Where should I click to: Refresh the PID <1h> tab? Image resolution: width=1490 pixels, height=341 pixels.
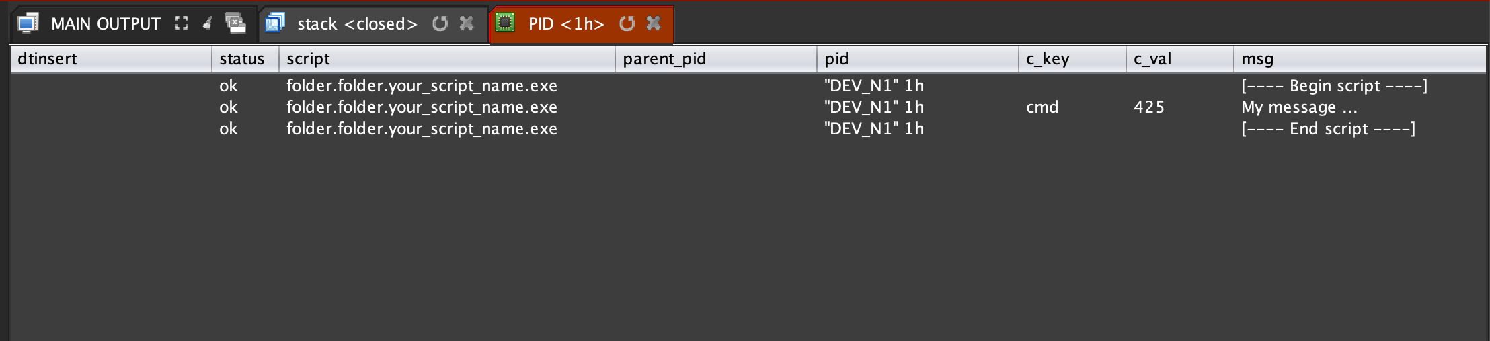[x=627, y=23]
